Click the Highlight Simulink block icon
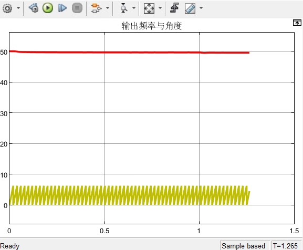Screen dimensions: 303x250 click(96, 8)
